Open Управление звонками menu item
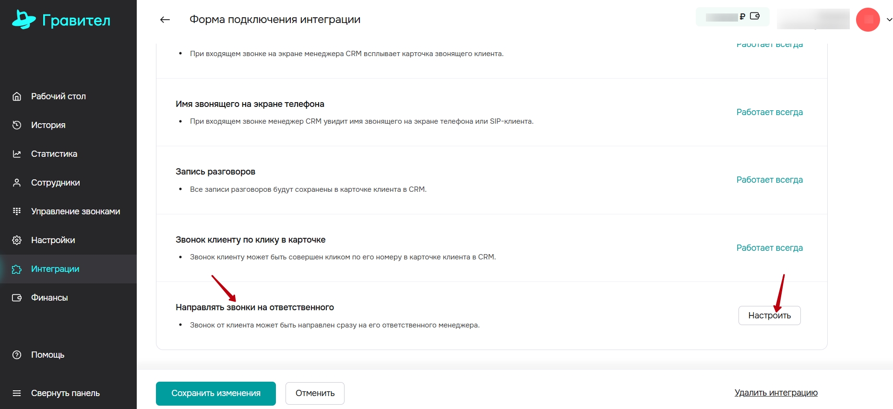This screenshot has height=409, width=893. [75, 211]
